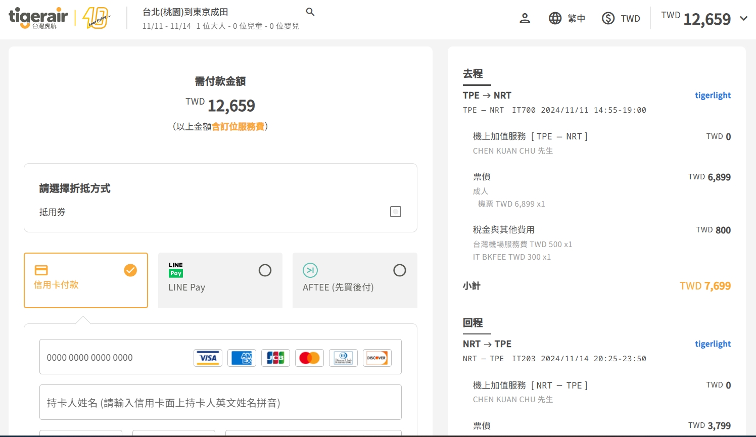Expand the TWD 12,659 total price chevron
The height and width of the screenshot is (437, 756).
(743, 19)
